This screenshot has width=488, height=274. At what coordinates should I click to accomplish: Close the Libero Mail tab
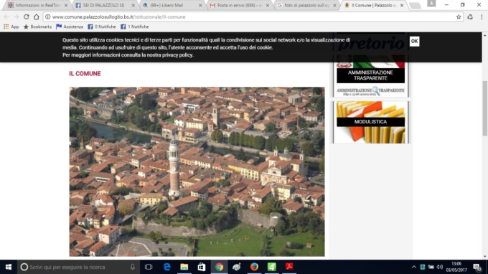tap(200, 5)
